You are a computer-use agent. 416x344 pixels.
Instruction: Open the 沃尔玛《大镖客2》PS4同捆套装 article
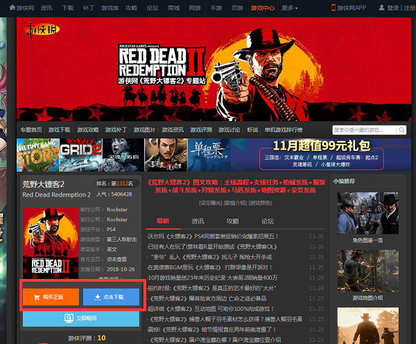[213, 236]
